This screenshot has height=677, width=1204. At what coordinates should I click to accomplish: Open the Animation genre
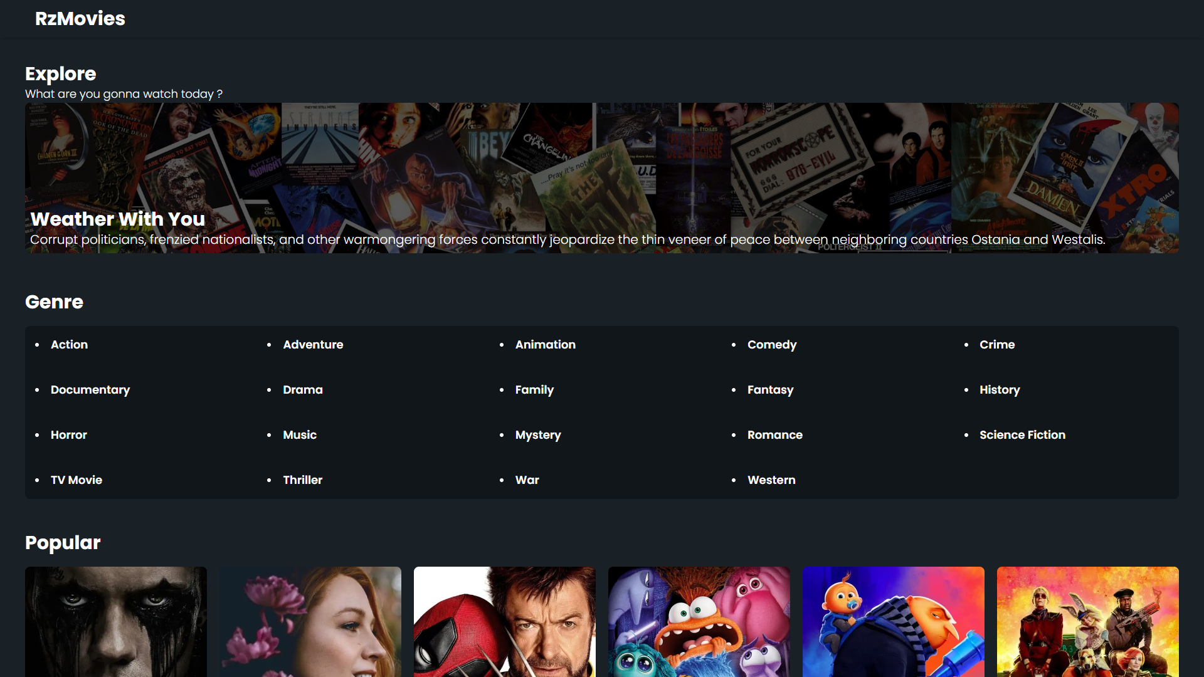point(545,344)
